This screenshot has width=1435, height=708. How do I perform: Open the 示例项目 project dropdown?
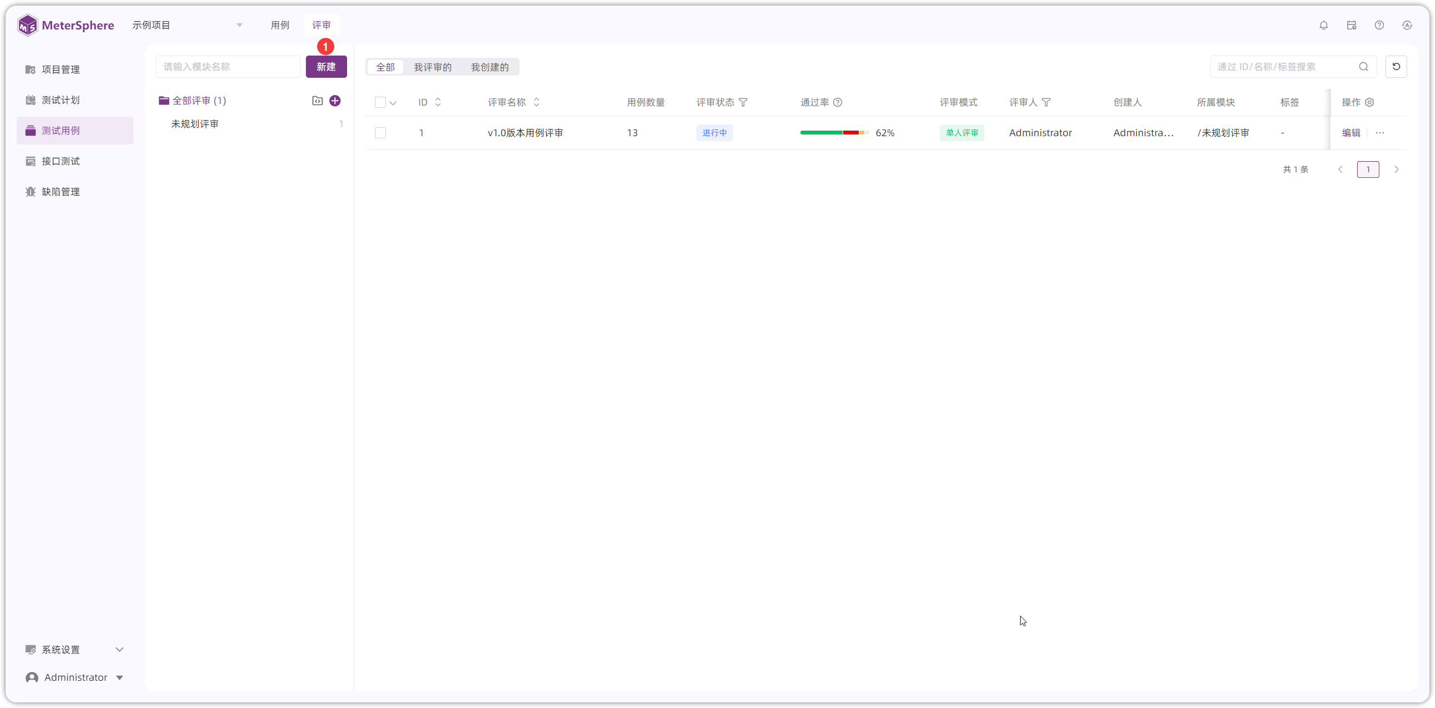[187, 25]
